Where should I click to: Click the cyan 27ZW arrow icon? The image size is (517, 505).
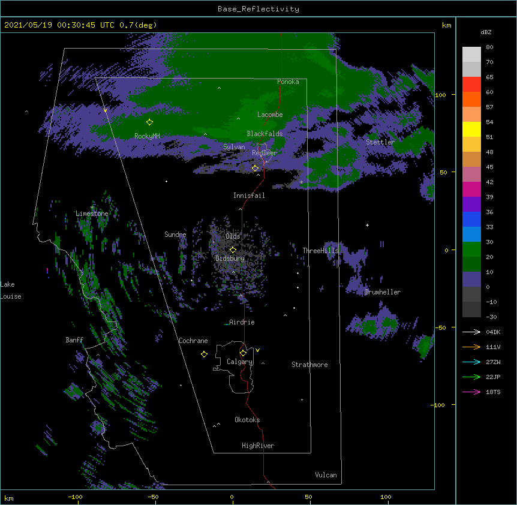(x=471, y=362)
